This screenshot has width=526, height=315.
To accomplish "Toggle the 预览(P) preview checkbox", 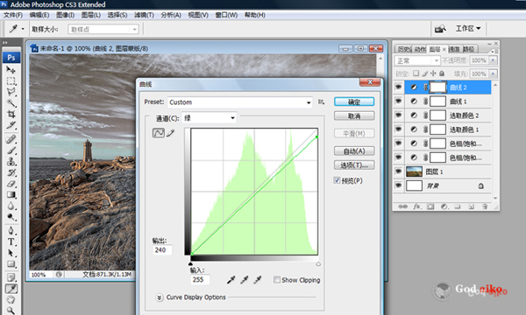I will 337,180.
